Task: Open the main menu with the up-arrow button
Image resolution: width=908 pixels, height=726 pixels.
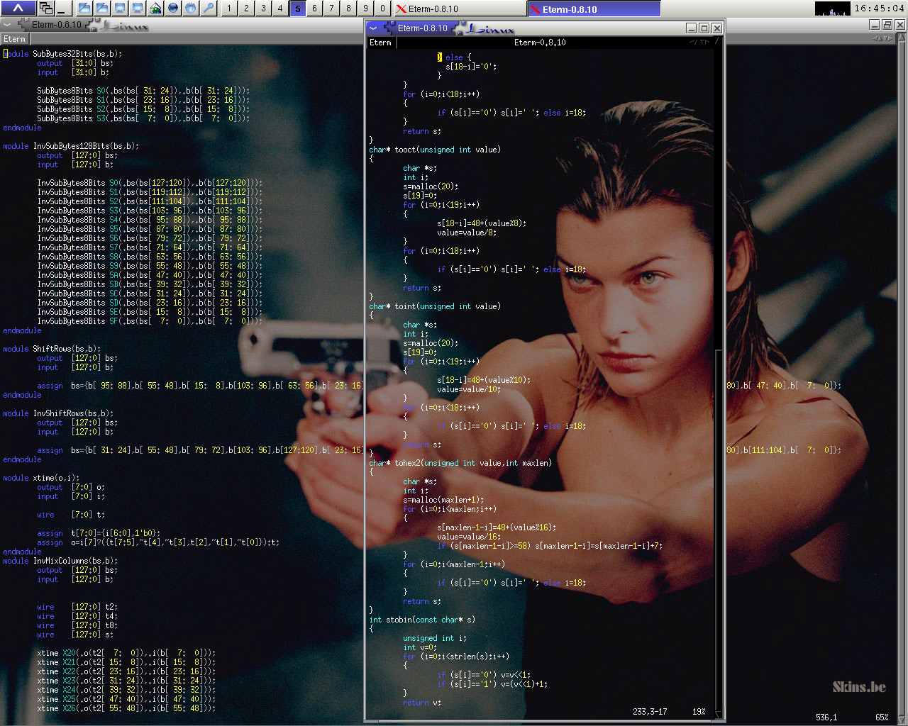Action: tap(18, 9)
